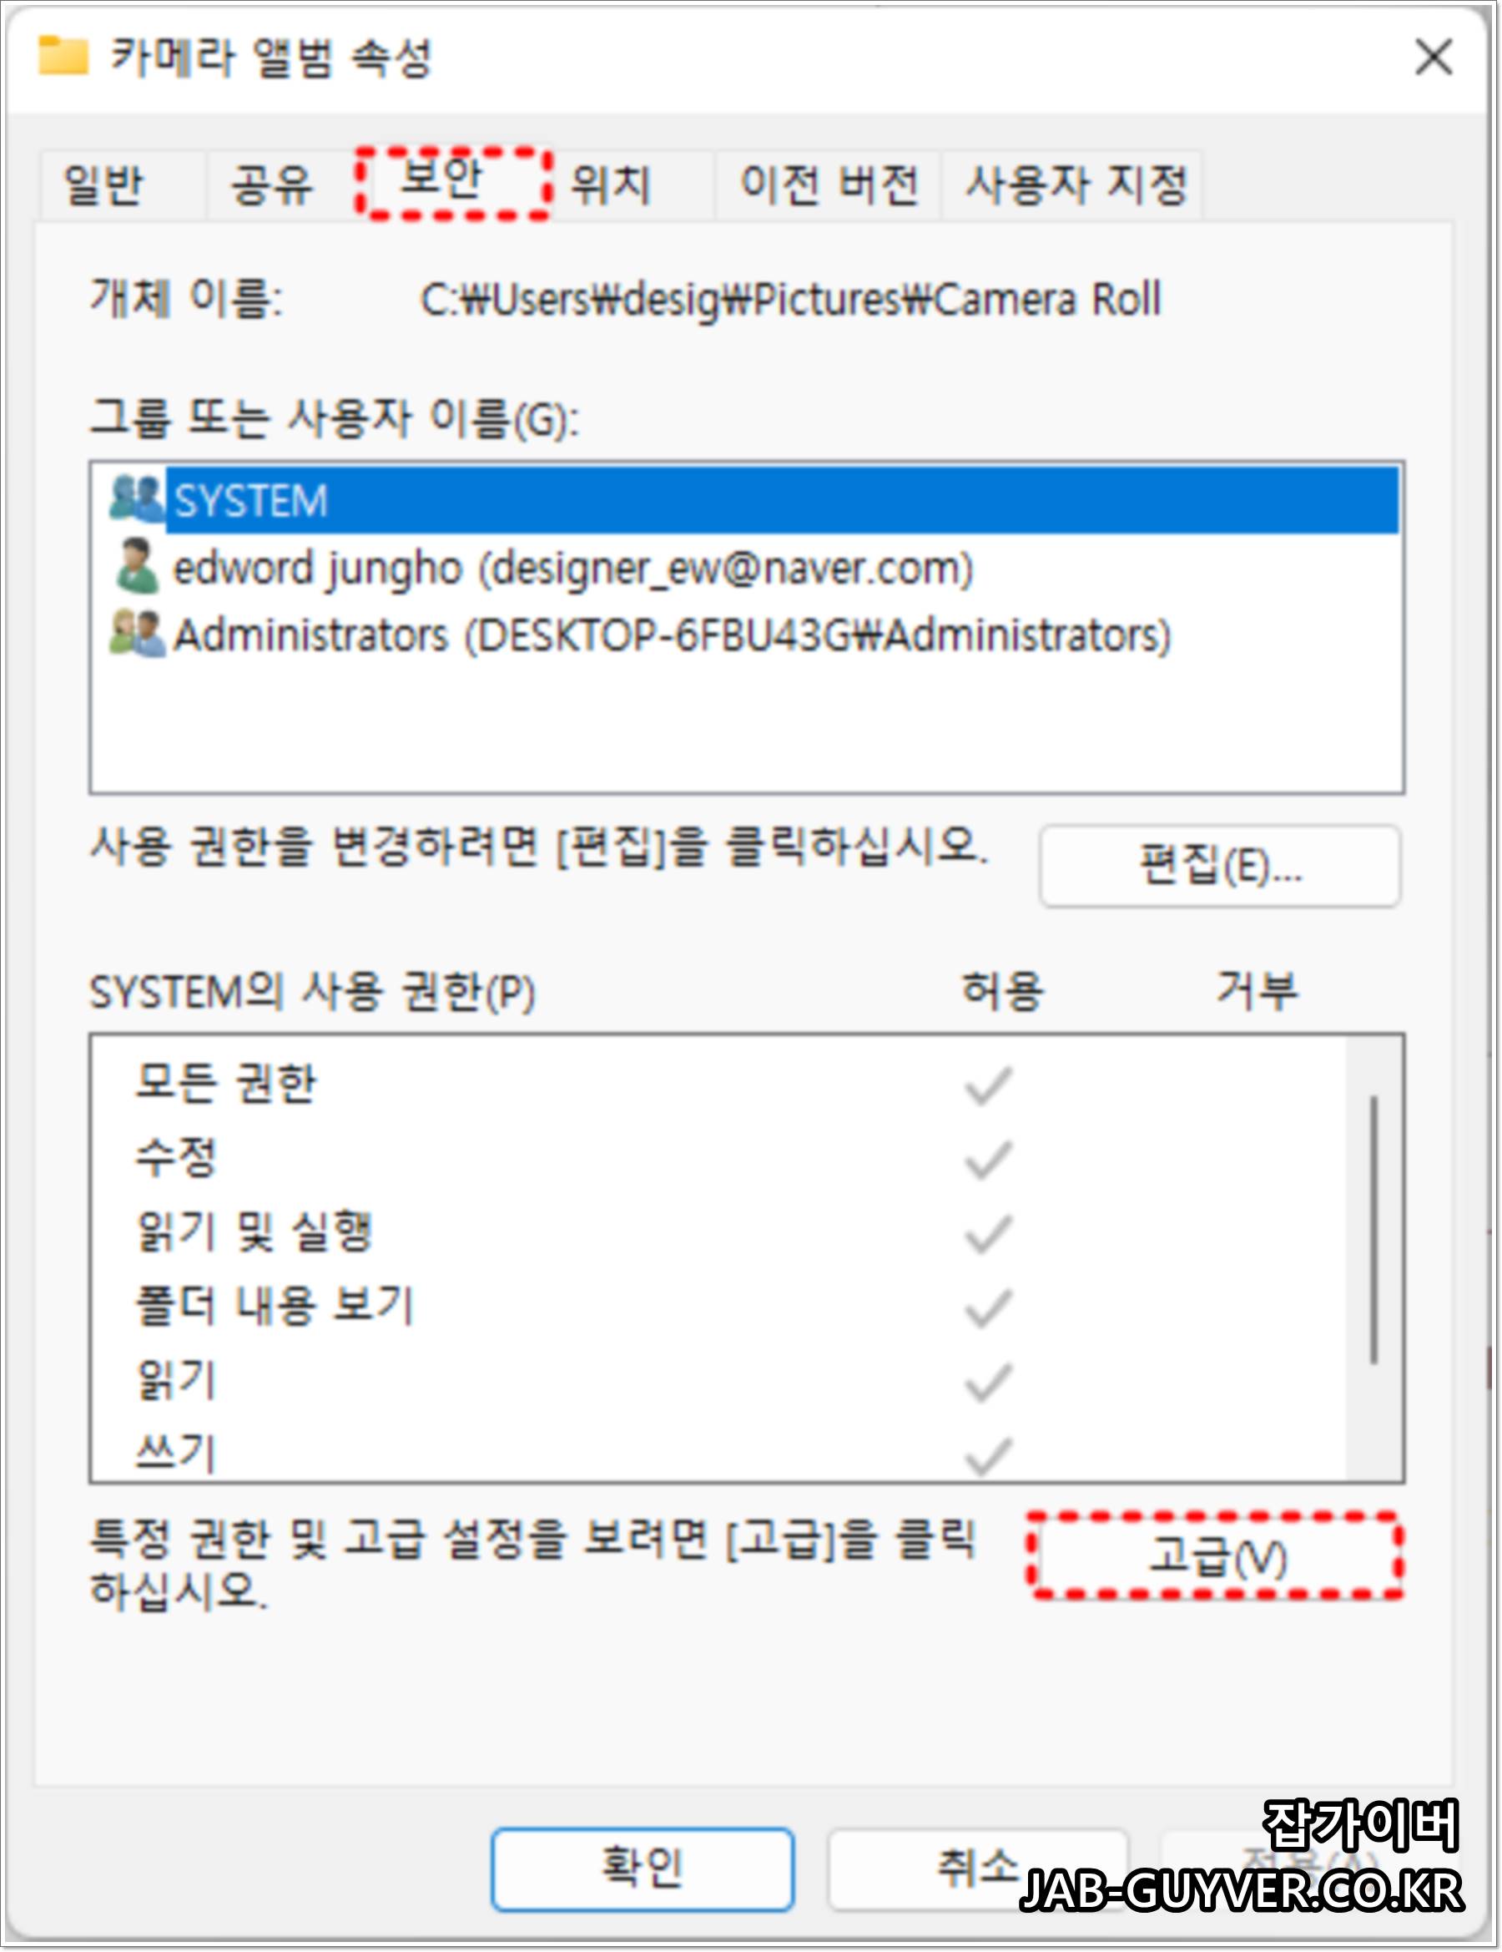Viewport: 1502px width, 1952px height.
Task: Switch to the 사용자 지정 tab
Action: [x=1075, y=185]
